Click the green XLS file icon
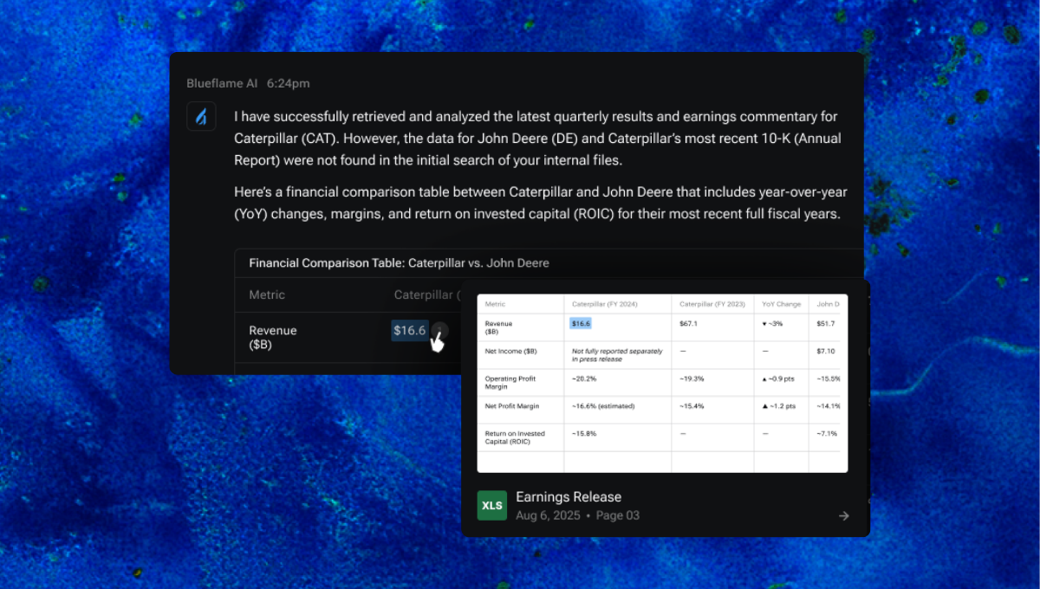The image size is (1040, 589). click(491, 506)
